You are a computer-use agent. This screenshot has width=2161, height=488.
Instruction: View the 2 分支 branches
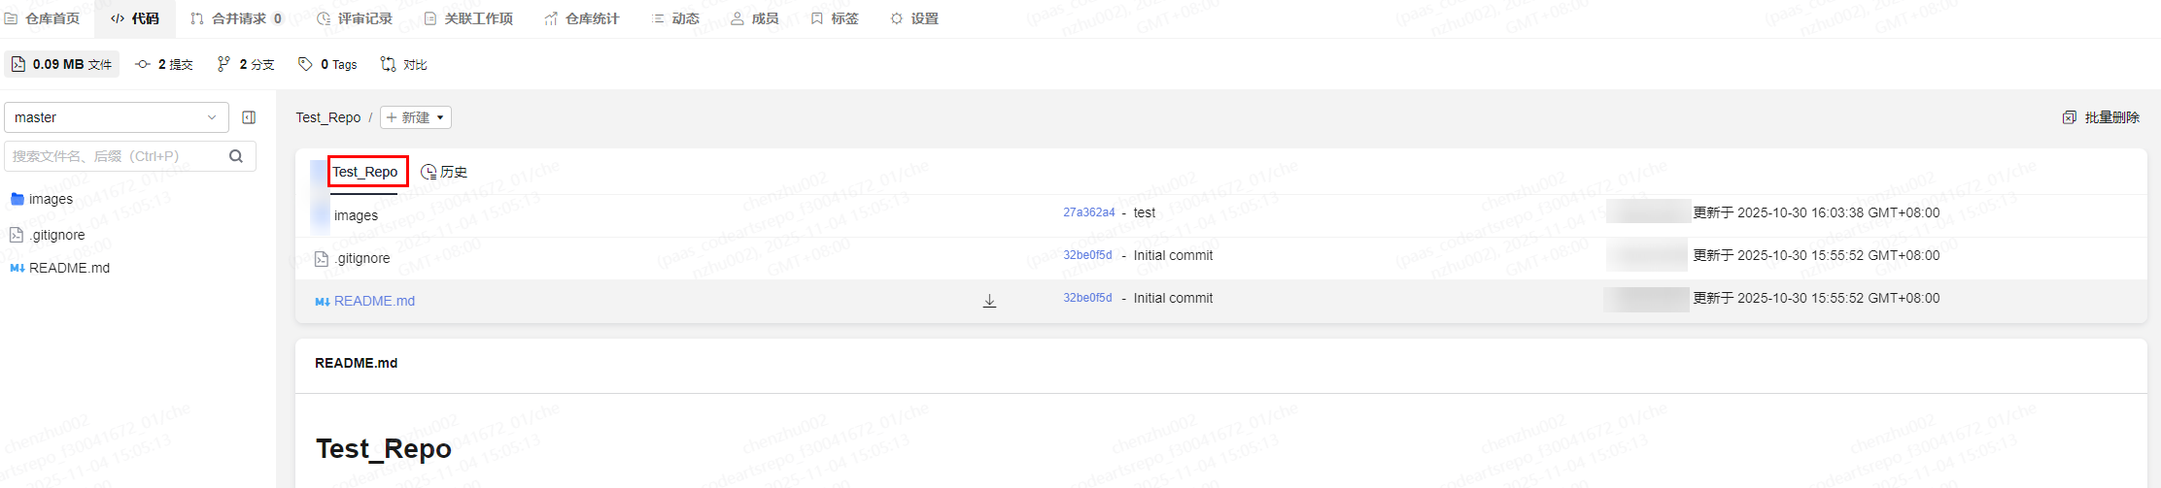coord(246,64)
